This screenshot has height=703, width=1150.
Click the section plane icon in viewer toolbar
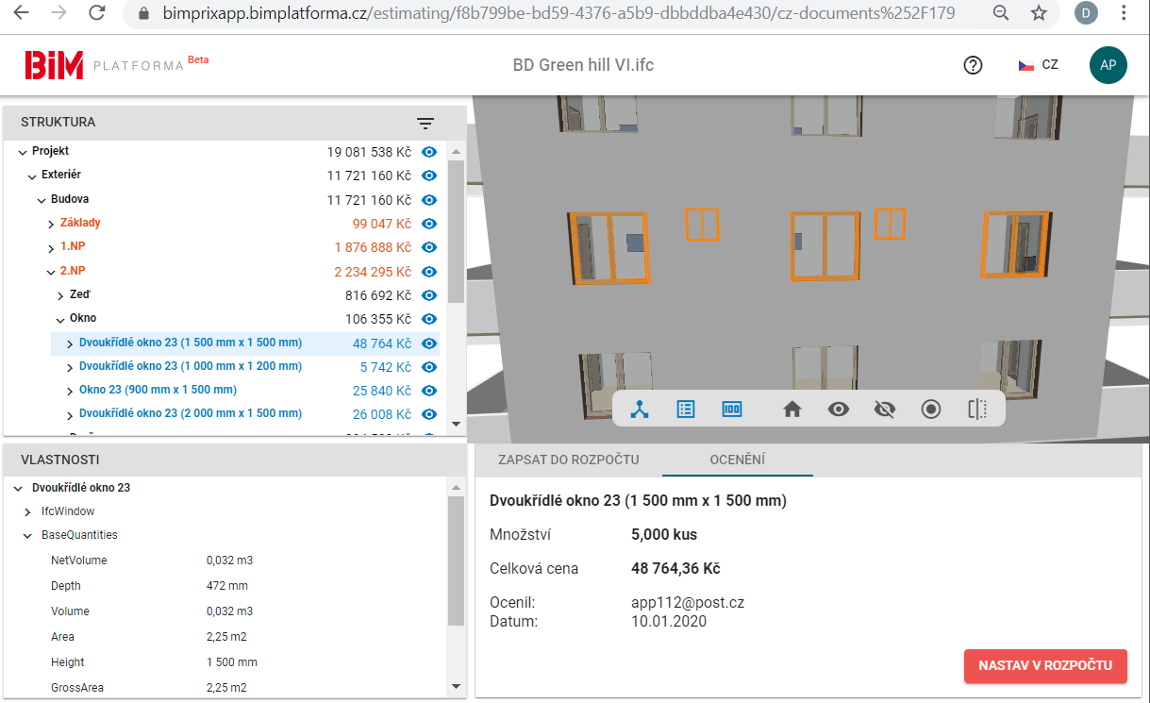coord(976,409)
